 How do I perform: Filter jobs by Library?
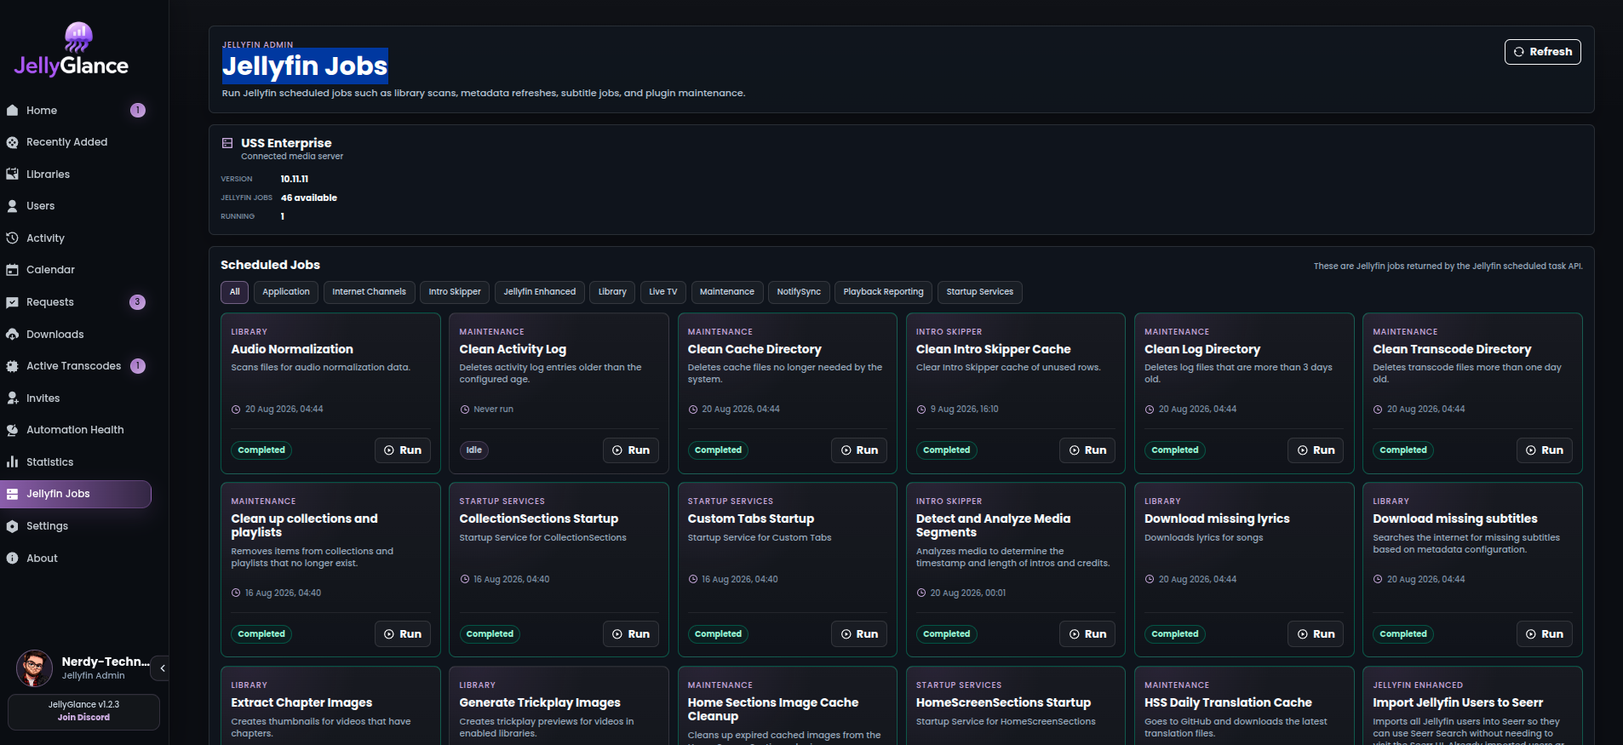point(612,292)
